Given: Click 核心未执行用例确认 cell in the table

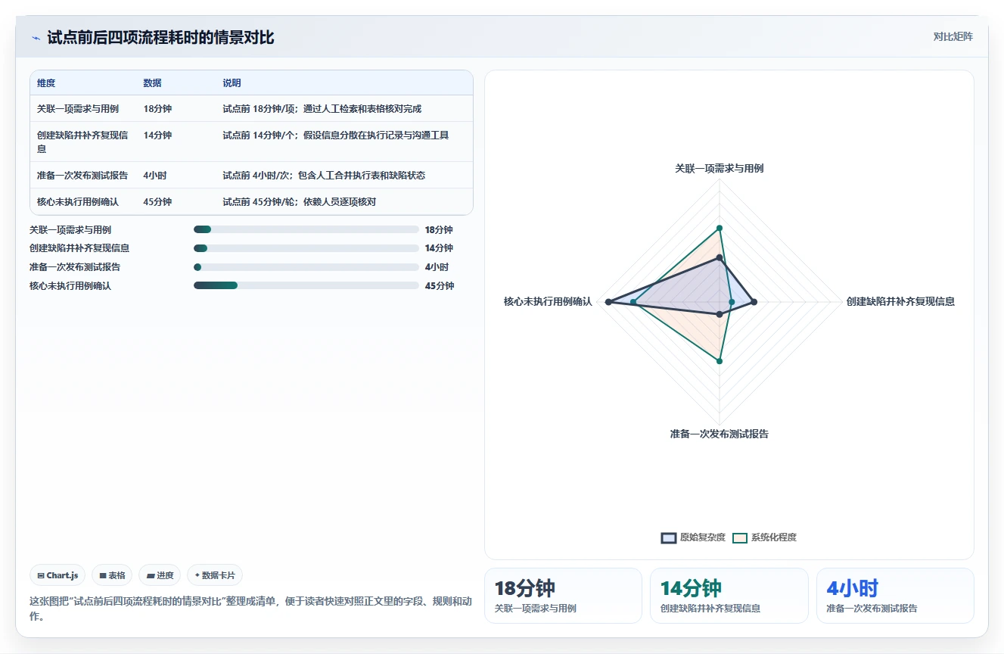Looking at the screenshot, I should tap(78, 202).
